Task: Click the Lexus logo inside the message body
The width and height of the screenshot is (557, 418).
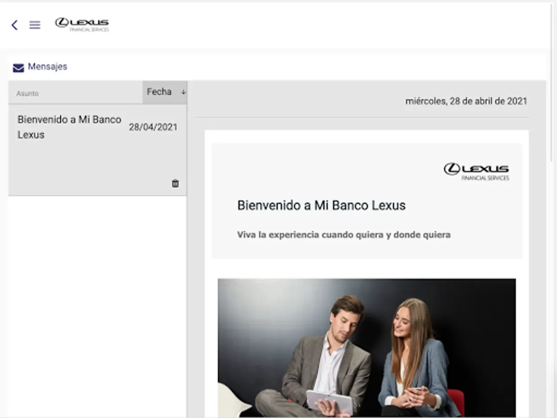Action: pos(476,171)
